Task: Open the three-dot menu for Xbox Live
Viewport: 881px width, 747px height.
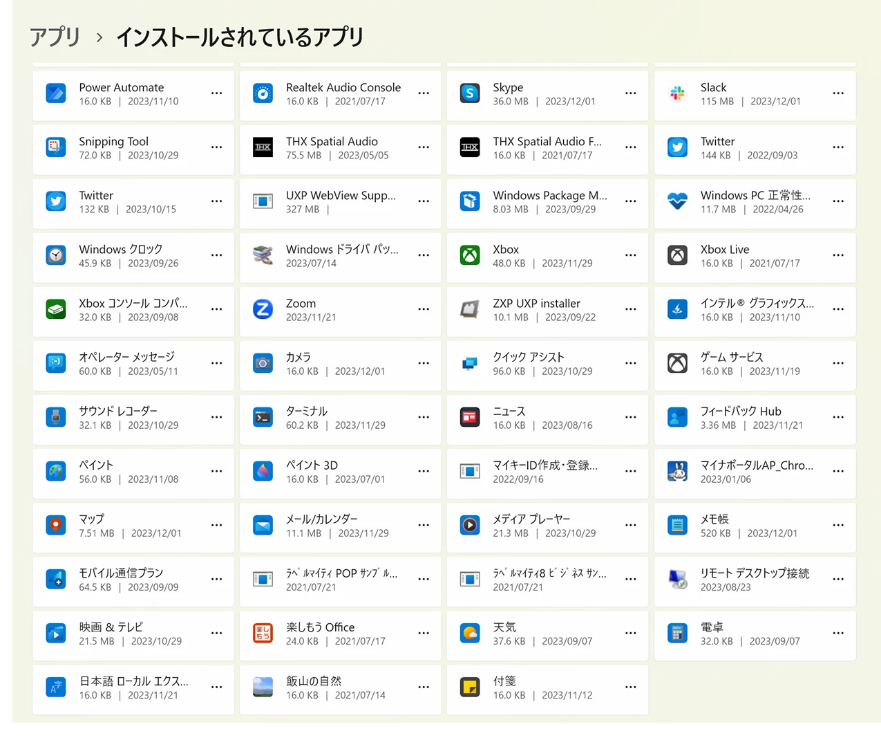Action: (x=838, y=255)
